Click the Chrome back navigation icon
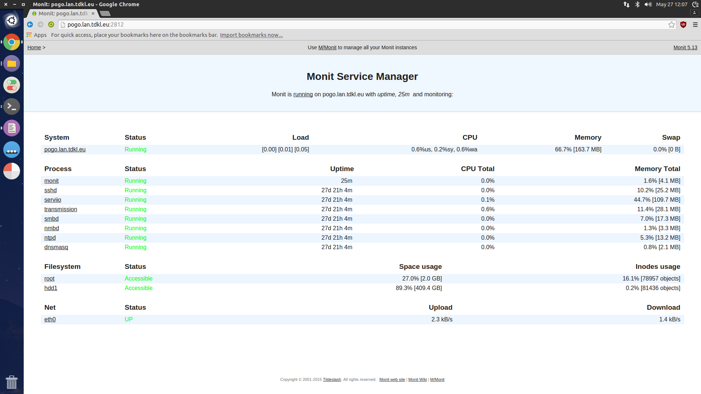 (30, 24)
